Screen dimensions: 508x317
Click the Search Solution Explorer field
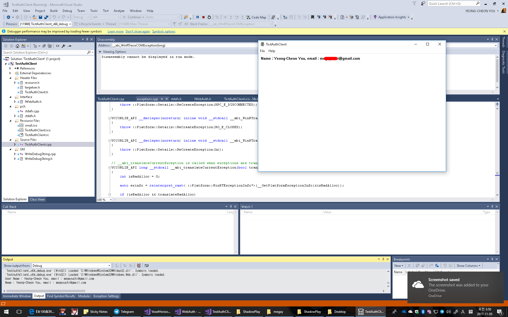pos(44,53)
